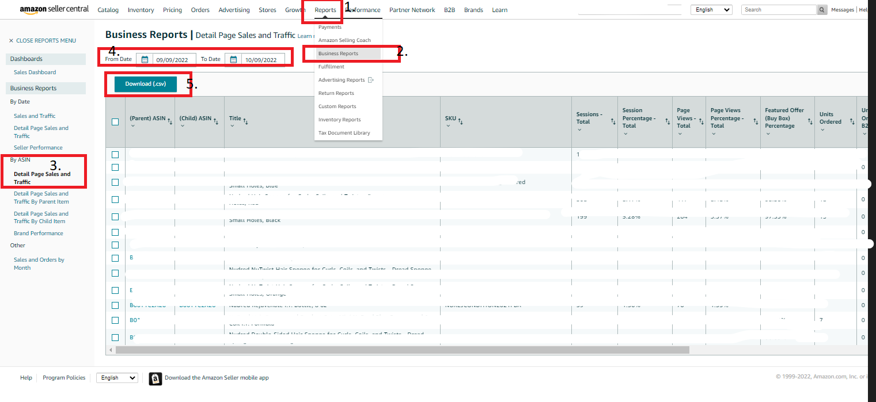The width and height of the screenshot is (876, 402).
Task: Open the Seller Performance link
Action: [38, 148]
